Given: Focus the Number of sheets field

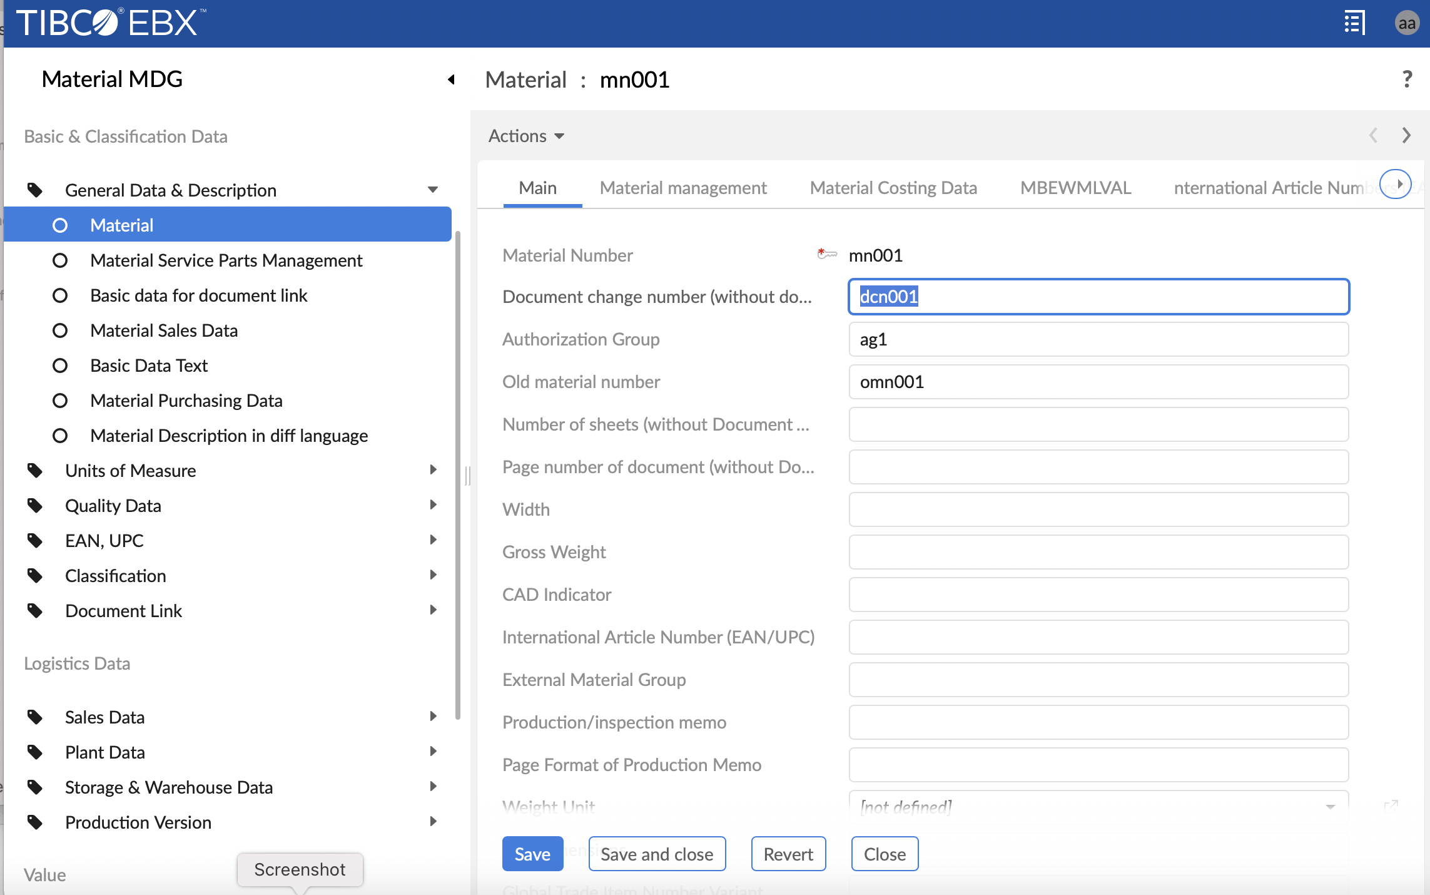Looking at the screenshot, I should 1098,424.
